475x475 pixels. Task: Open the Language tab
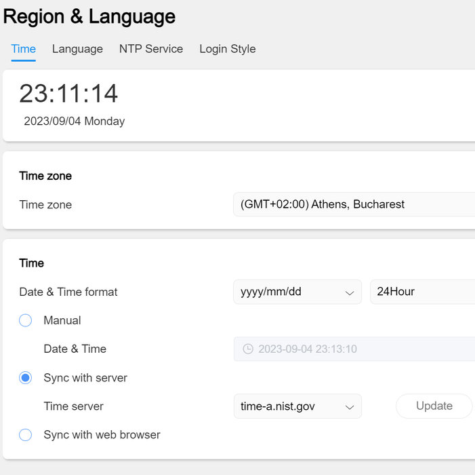coord(77,49)
